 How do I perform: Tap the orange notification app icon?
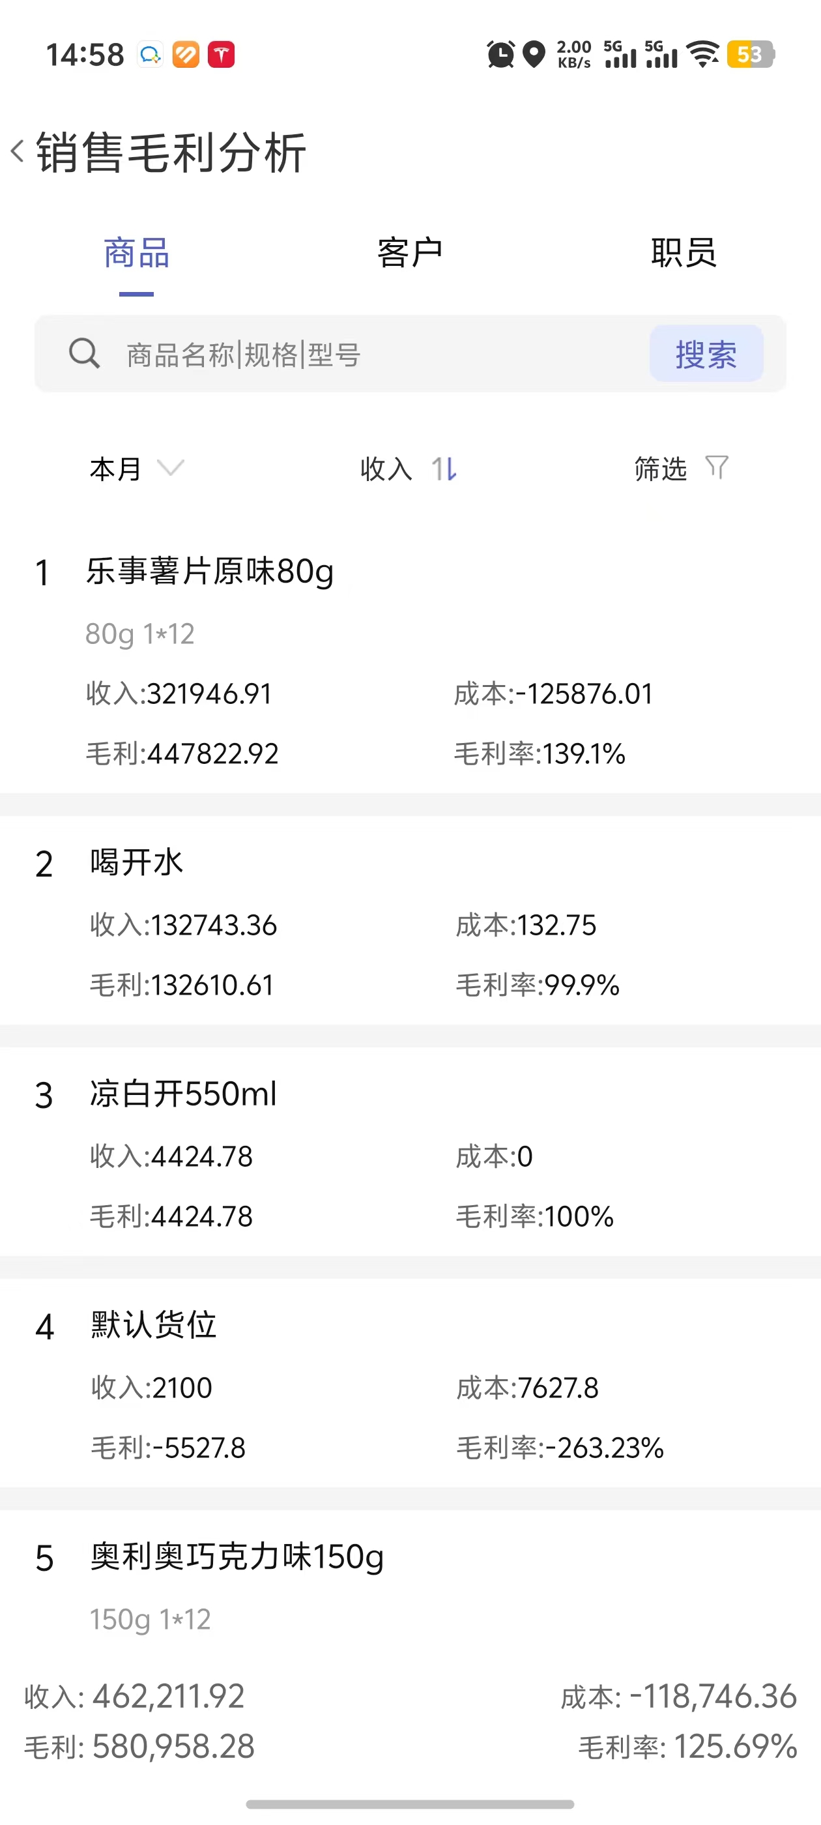tap(186, 55)
